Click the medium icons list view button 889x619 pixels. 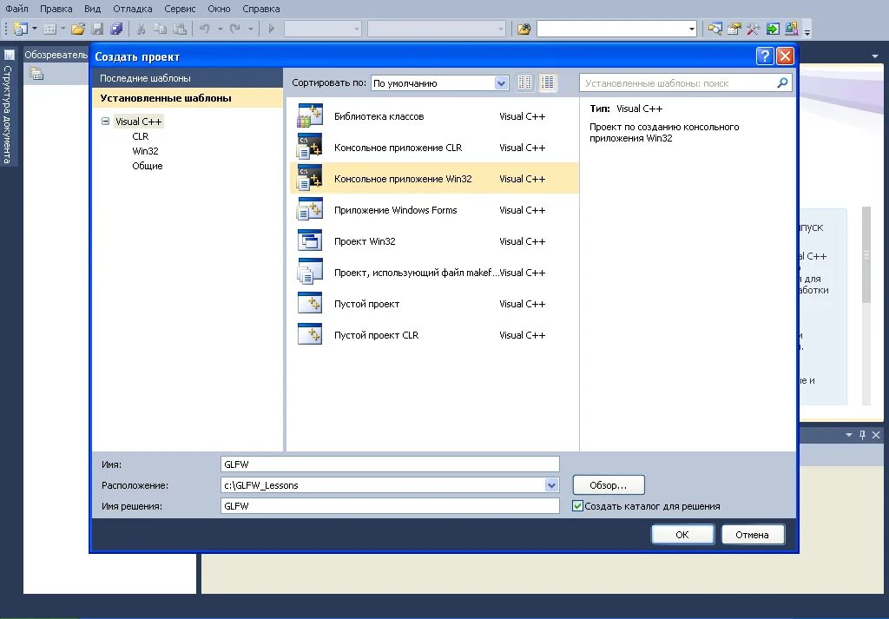pos(548,82)
